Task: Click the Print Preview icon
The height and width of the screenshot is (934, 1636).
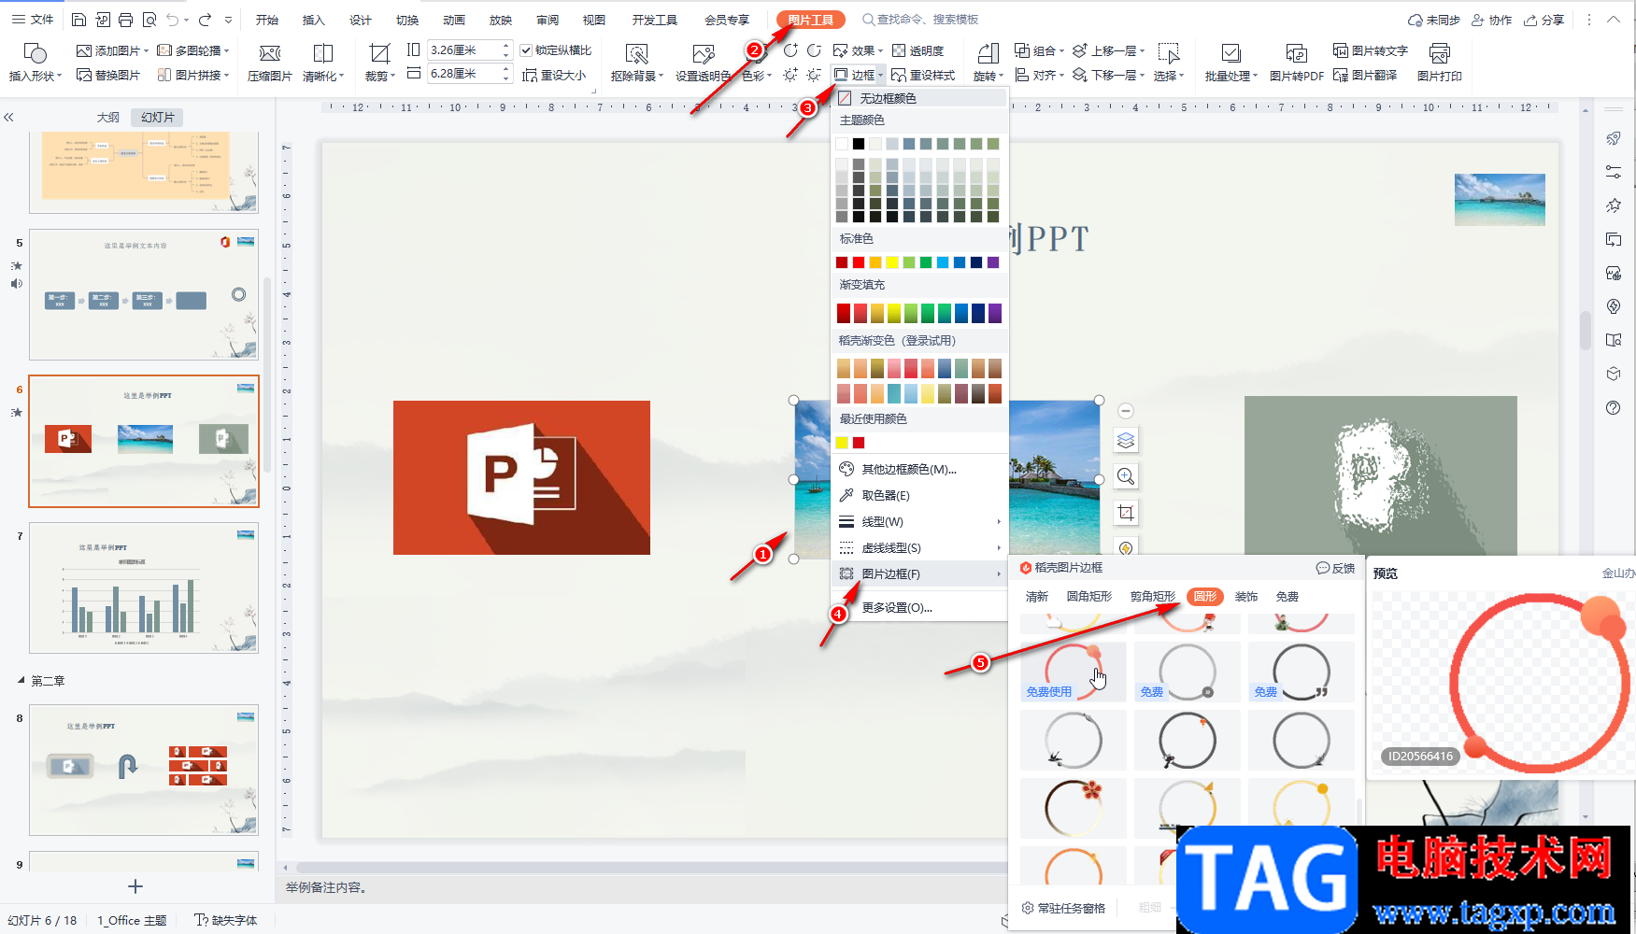Action: (x=149, y=20)
